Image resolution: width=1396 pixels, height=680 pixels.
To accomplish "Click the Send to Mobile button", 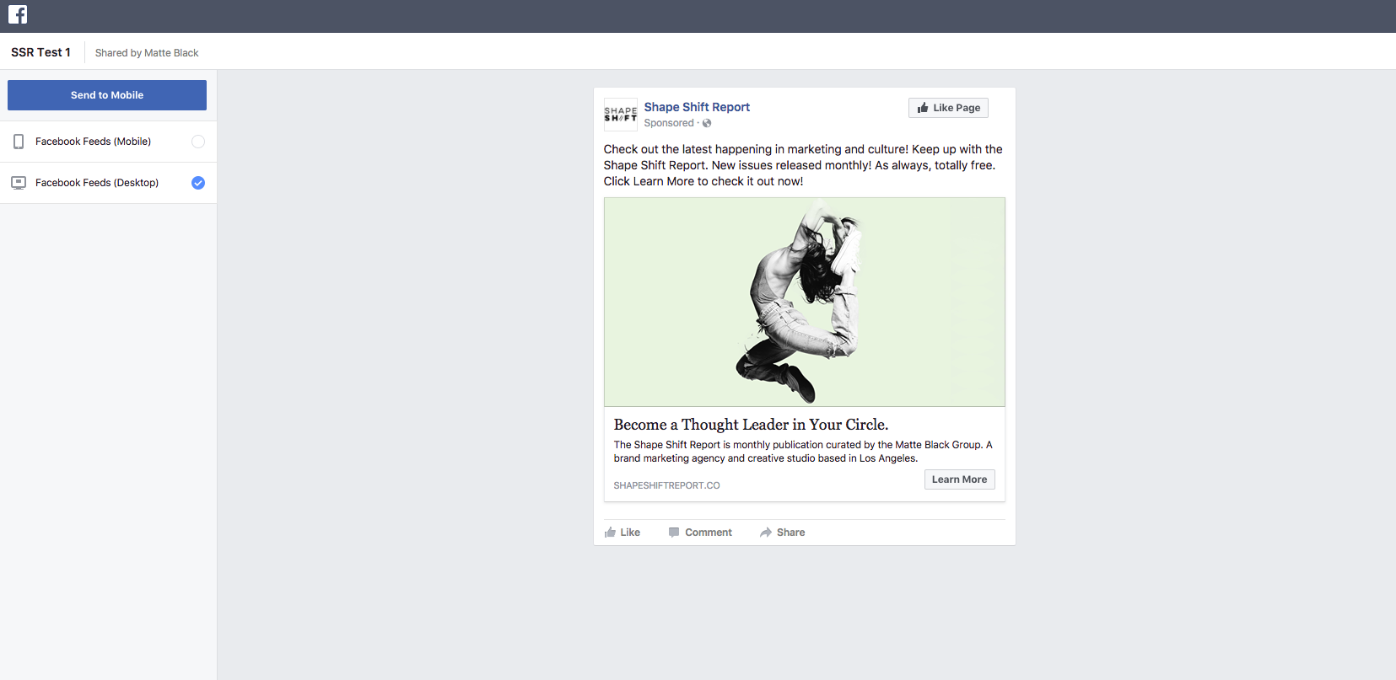I will pos(107,95).
